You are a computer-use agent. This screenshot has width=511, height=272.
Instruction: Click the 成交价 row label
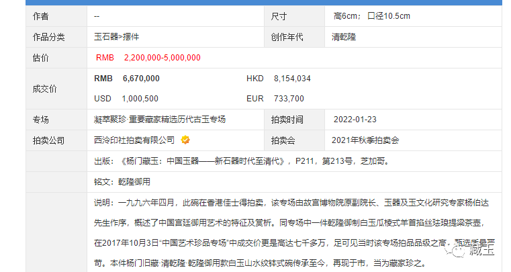click(44, 88)
